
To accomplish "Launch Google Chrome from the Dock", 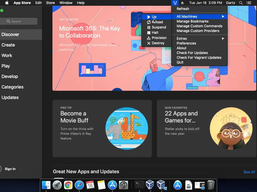I will click(68, 185).
